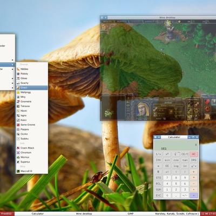Click the log calculator key

[x=176, y=166]
